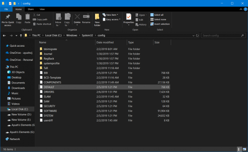The height and width of the screenshot is (152, 248).
Task: Open the New item dropdown
Action: (110, 15)
